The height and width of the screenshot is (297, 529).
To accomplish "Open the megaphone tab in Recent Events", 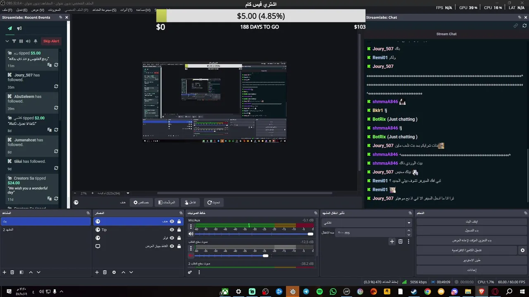I will 19,28.
